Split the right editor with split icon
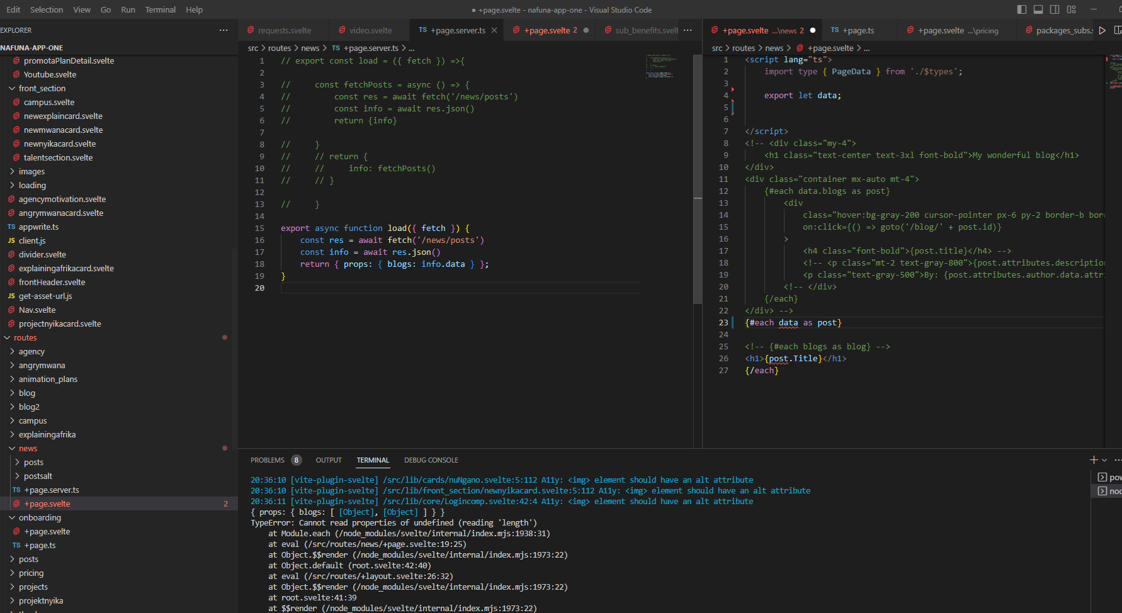The image size is (1122, 613). pyautogui.click(x=1118, y=30)
